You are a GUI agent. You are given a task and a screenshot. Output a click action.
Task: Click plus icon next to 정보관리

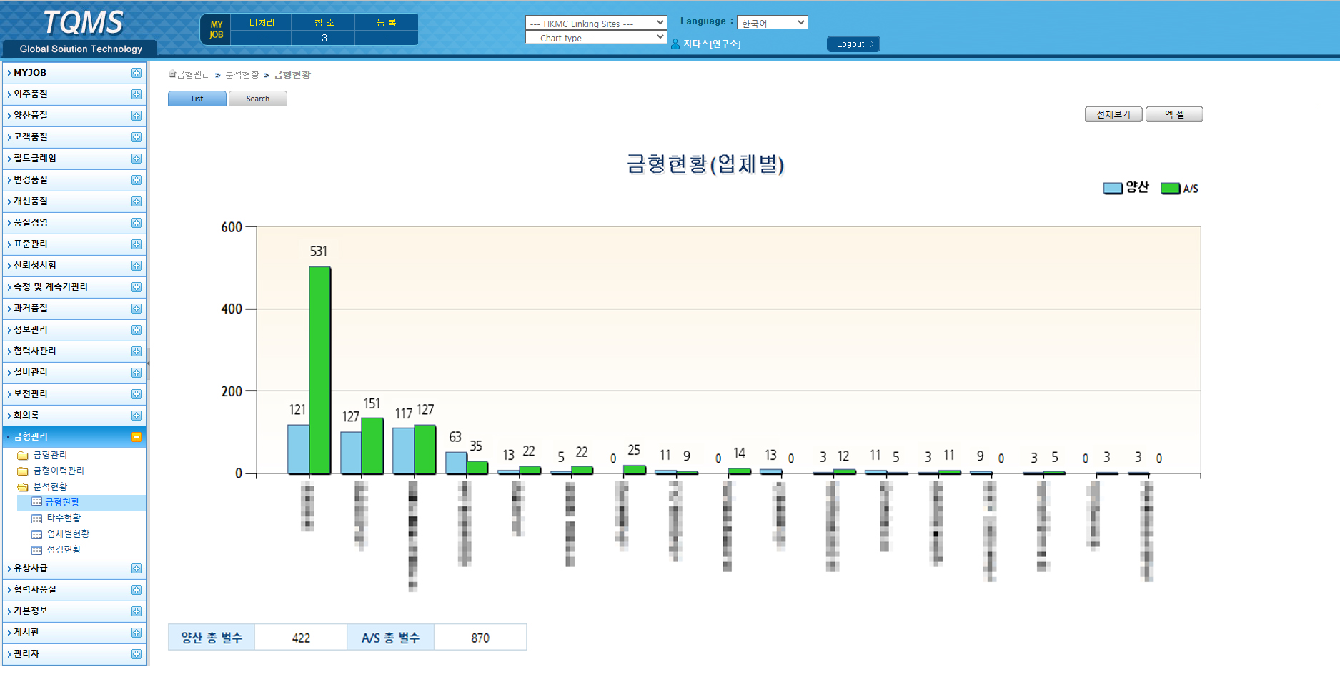coord(137,330)
